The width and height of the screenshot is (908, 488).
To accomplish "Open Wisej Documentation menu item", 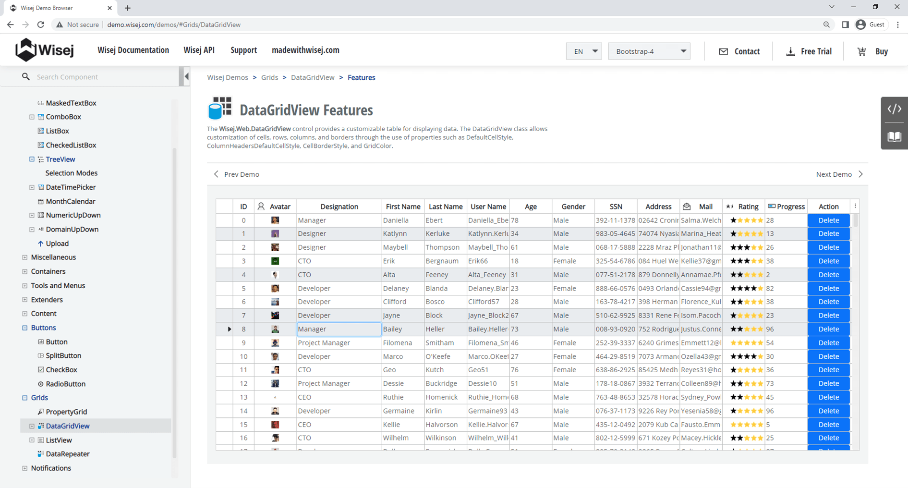I will (x=133, y=50).
